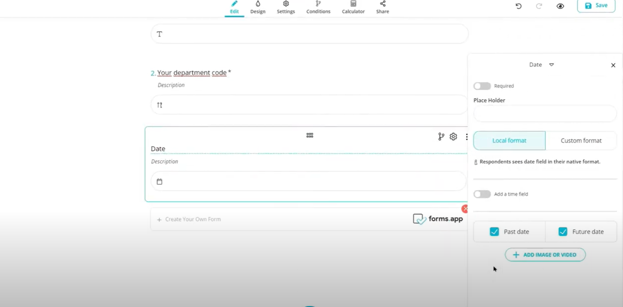Screen dimensions: 623x307
Task: Turn on the Add a time field toggle
Action: click(x=482, y=194)
